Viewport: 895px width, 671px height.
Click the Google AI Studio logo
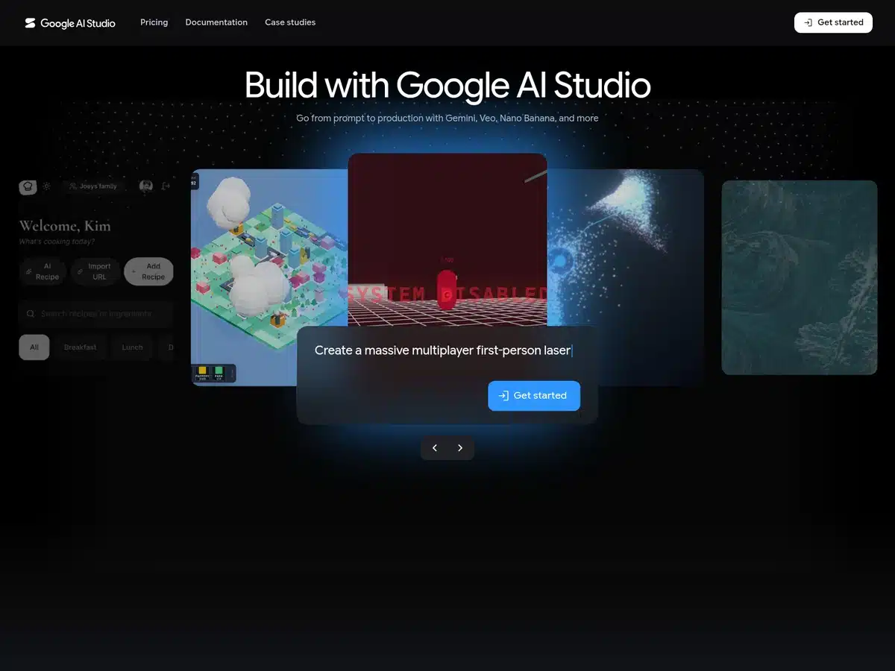point(70,23)
